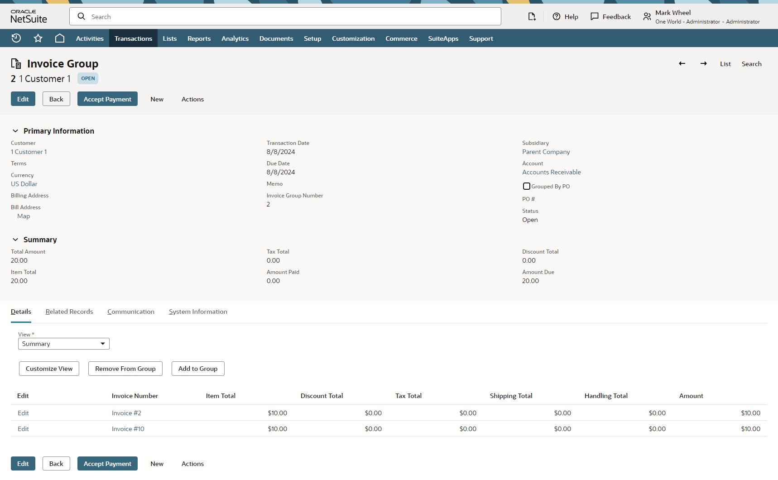Screen dimensions: 778x480
Task: Open the Map link under Bill Address
Action: [x=24, y=216]
